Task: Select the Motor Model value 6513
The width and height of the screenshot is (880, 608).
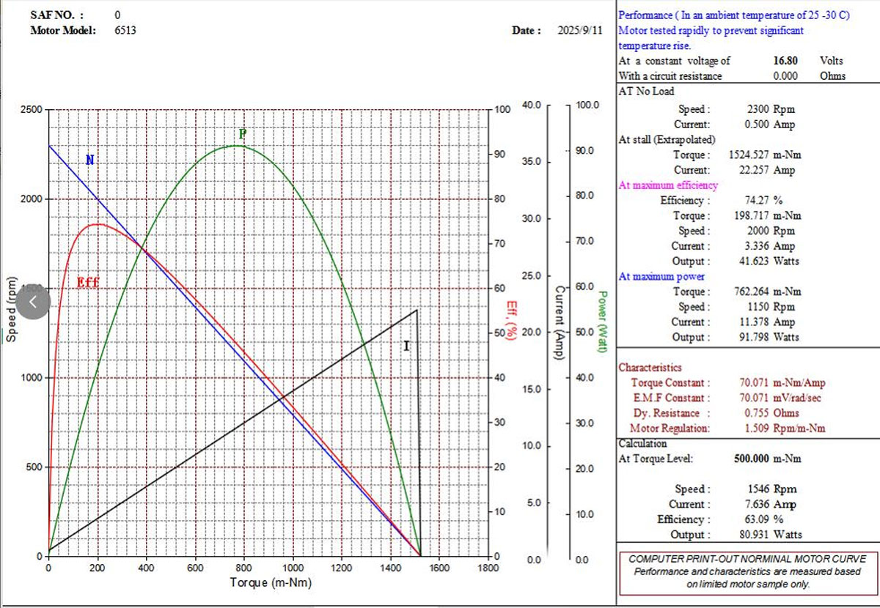Action: (125, 30)
